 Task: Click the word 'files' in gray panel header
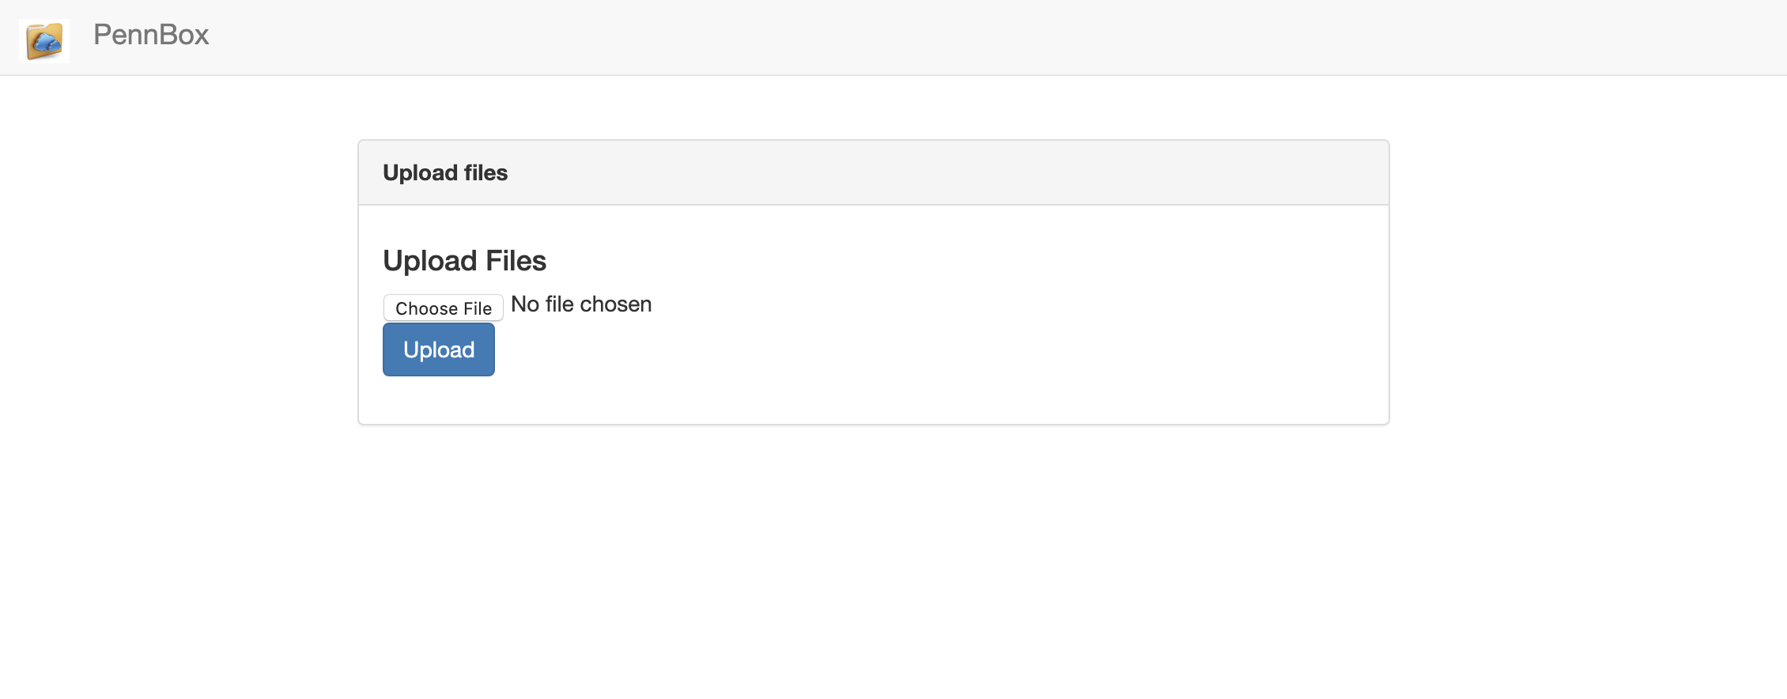(485, 173)
